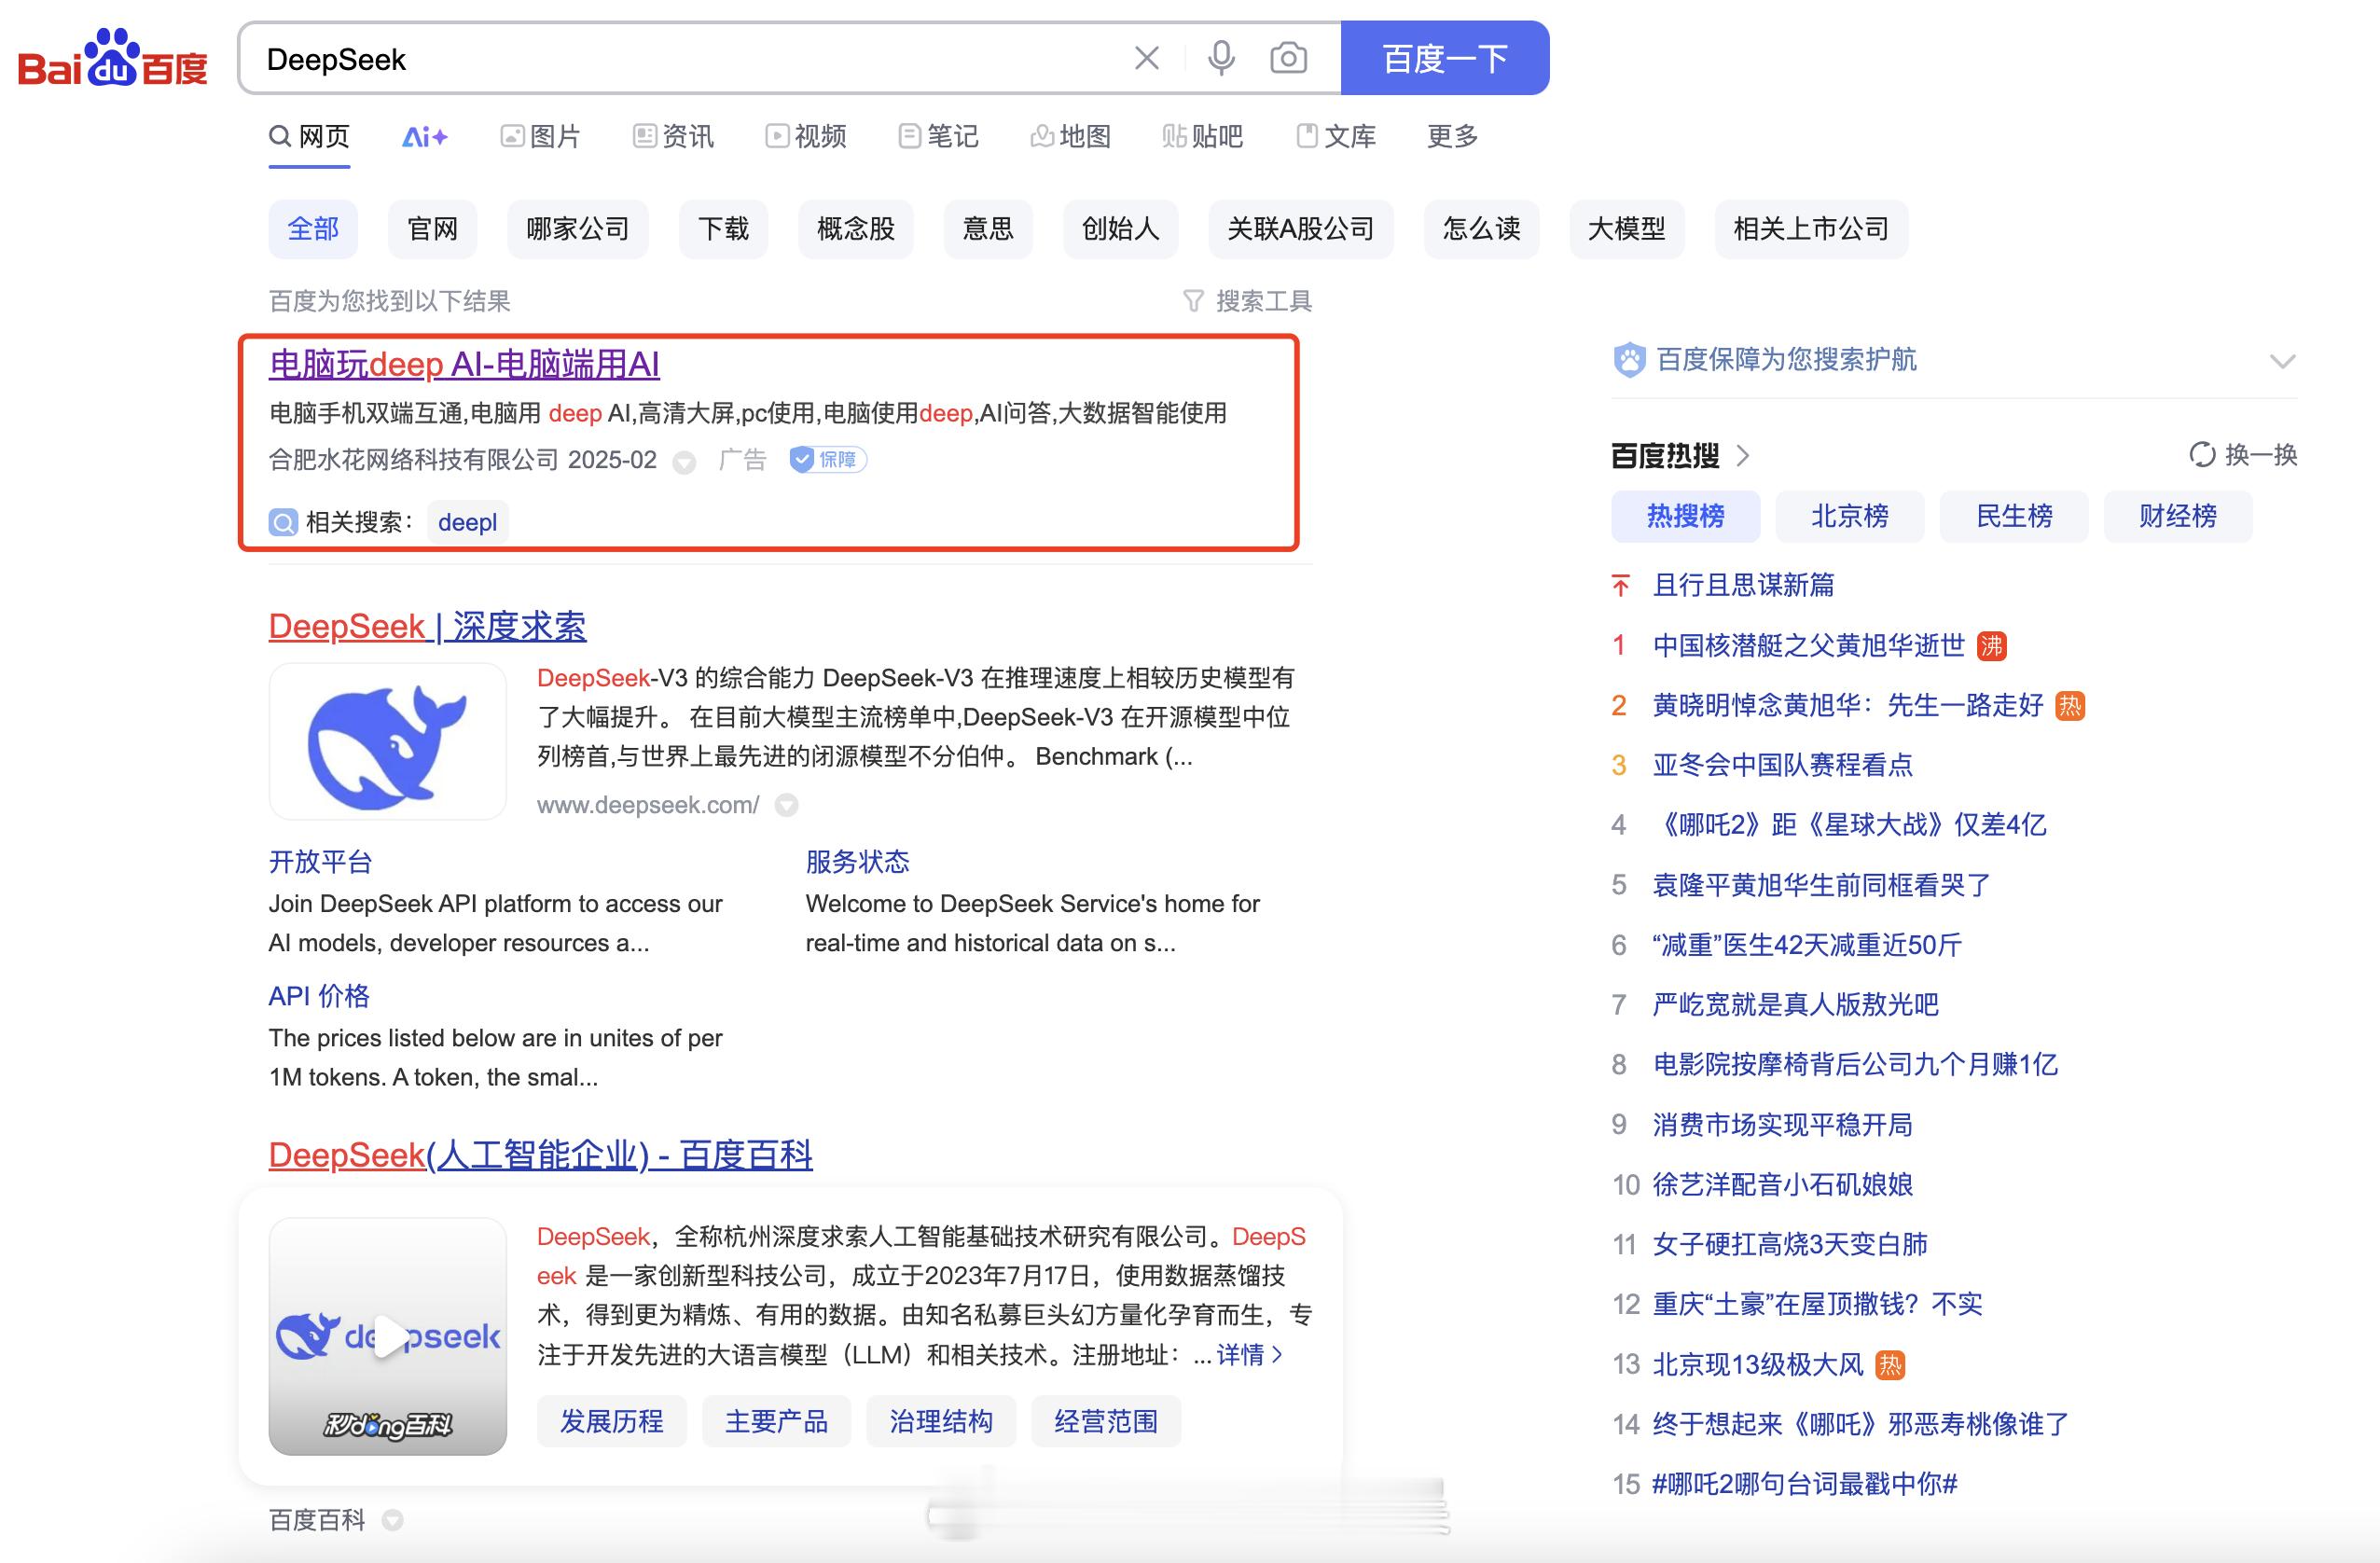Open hot search 北京现13级极大风
Image resolution: width=2380 pixels, height=1563 pixels.
pyautogui.click(x=1758, y=1364)
